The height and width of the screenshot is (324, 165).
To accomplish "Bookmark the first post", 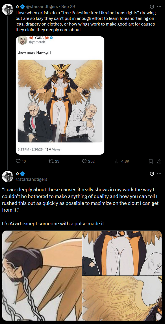I will click(151, 161).
